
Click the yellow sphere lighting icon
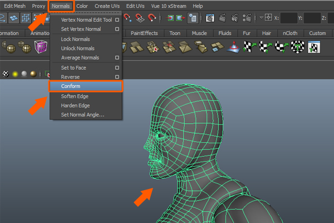point(16,74)
